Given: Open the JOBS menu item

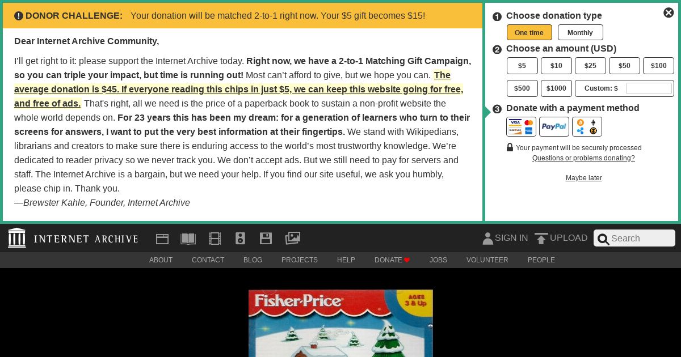Looking at the screenshot, I should (x=438, y=260).
